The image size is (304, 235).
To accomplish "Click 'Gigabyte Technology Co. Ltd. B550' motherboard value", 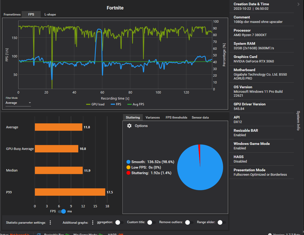I will (x=260, y=74).
